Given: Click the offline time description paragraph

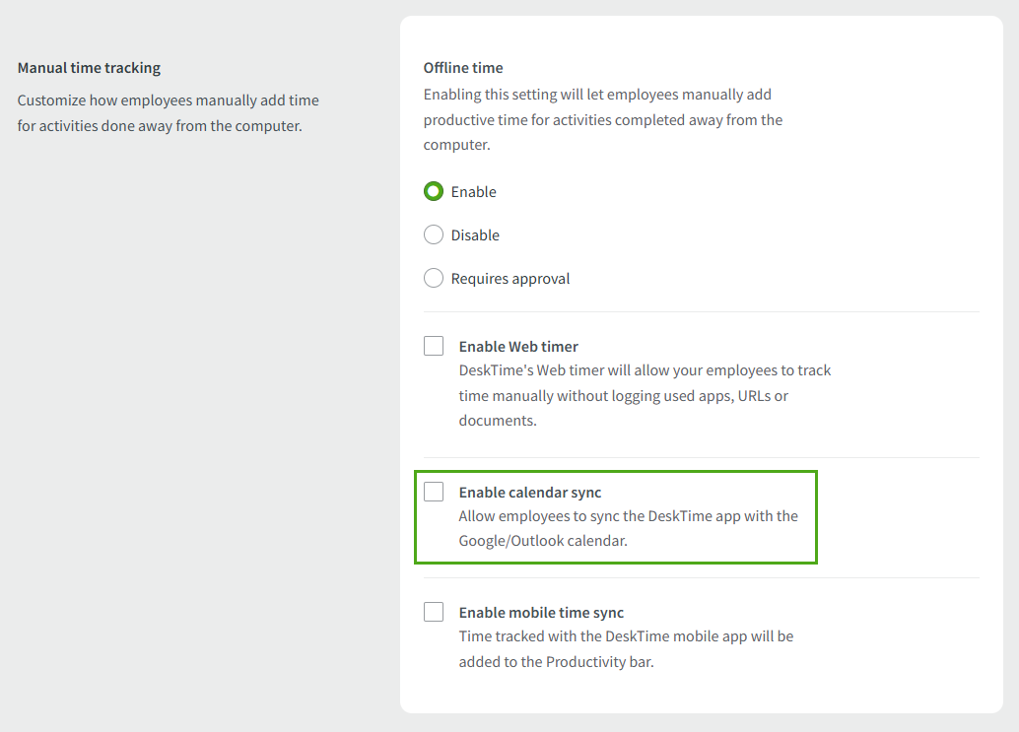Looking at the screenshot, I should (602, 118).
